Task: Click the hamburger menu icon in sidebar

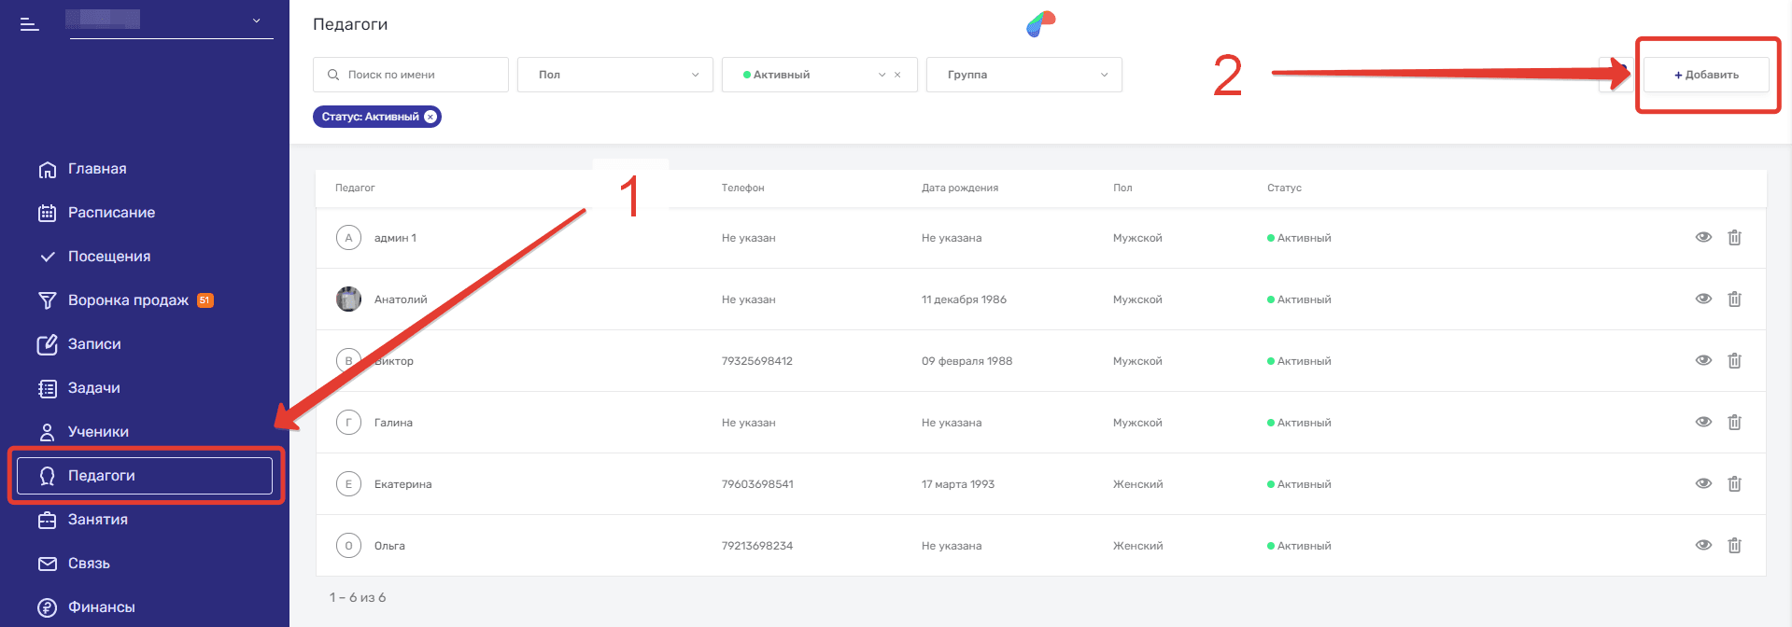Action: (x=30, y=24)
